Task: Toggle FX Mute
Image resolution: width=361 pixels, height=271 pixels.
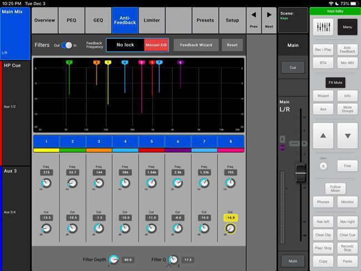Action: [x=335, y=82]
